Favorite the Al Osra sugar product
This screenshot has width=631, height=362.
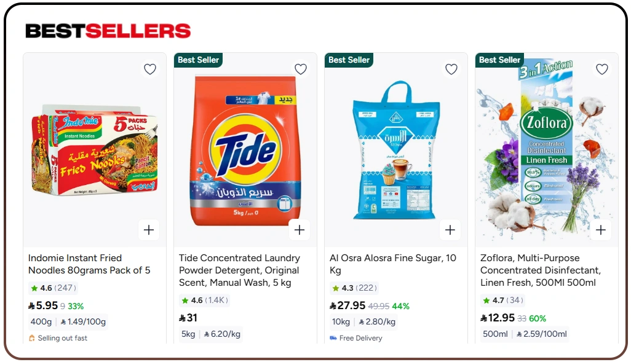coord(451,69)
